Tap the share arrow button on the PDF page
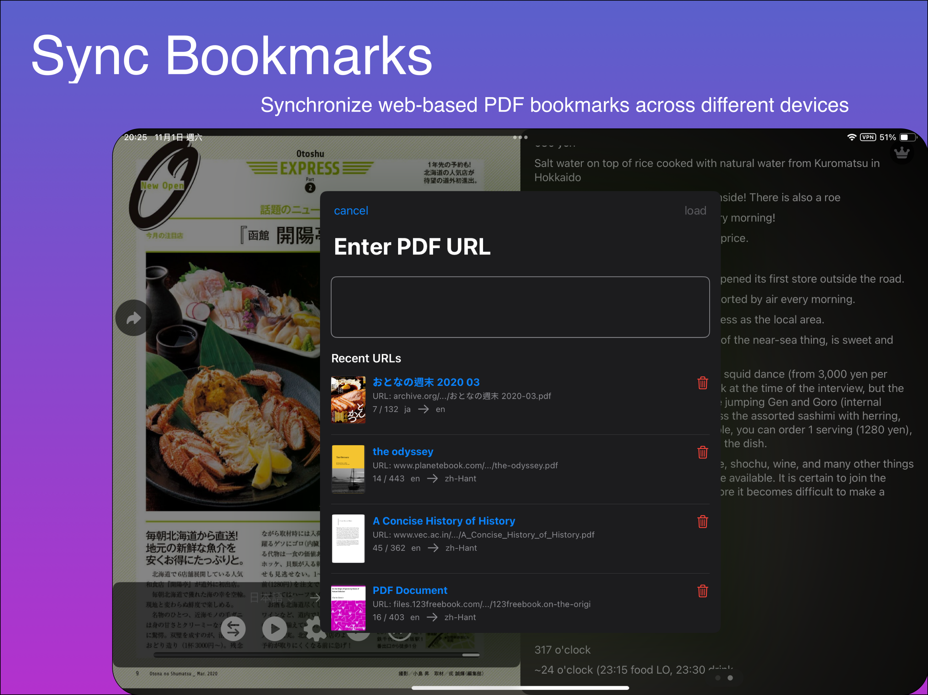928x695 pixels. click(x=133, y=318)
